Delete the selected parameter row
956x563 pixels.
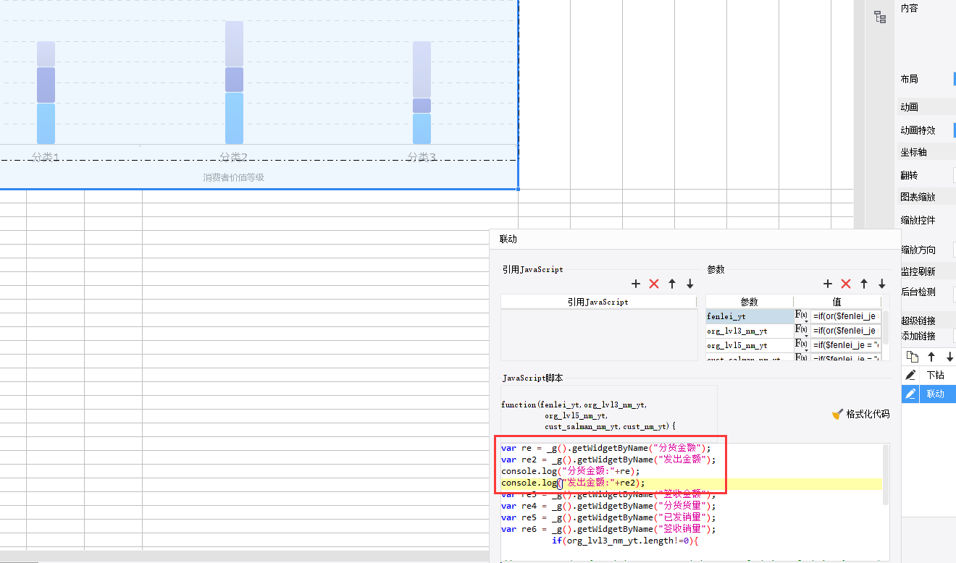846,284
